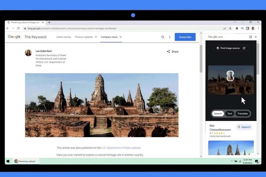Bookmark the page with the star icon

tap(230, 28)
